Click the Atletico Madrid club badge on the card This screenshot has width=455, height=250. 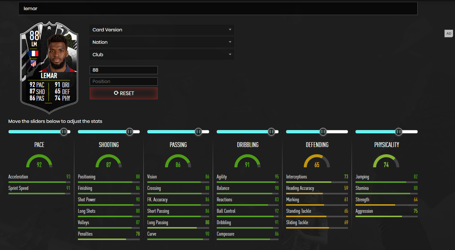click(33, 63)
